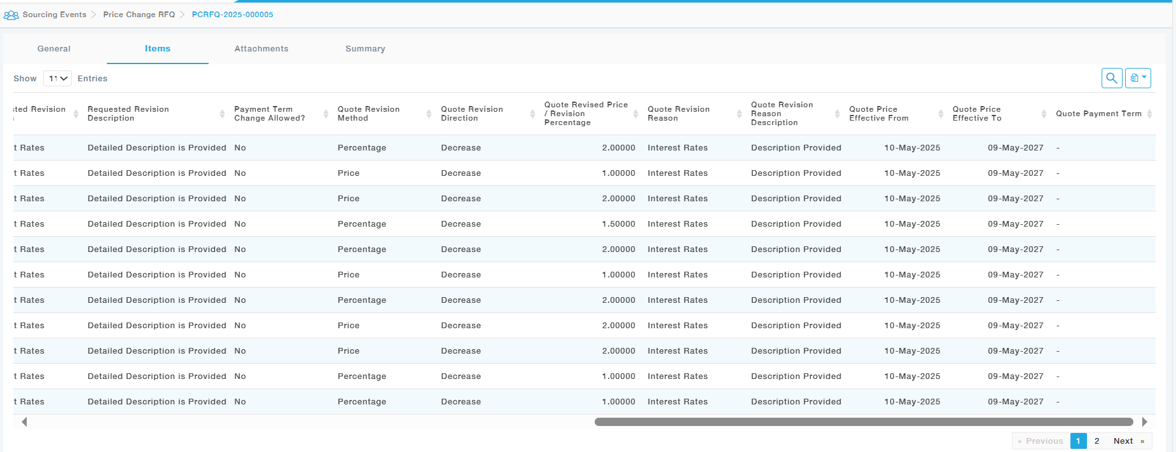Viewport: 1176px width, 452px height.
Task: Click the horizontal scrollbar right arrow
Action: click(x=1144, y=422)
